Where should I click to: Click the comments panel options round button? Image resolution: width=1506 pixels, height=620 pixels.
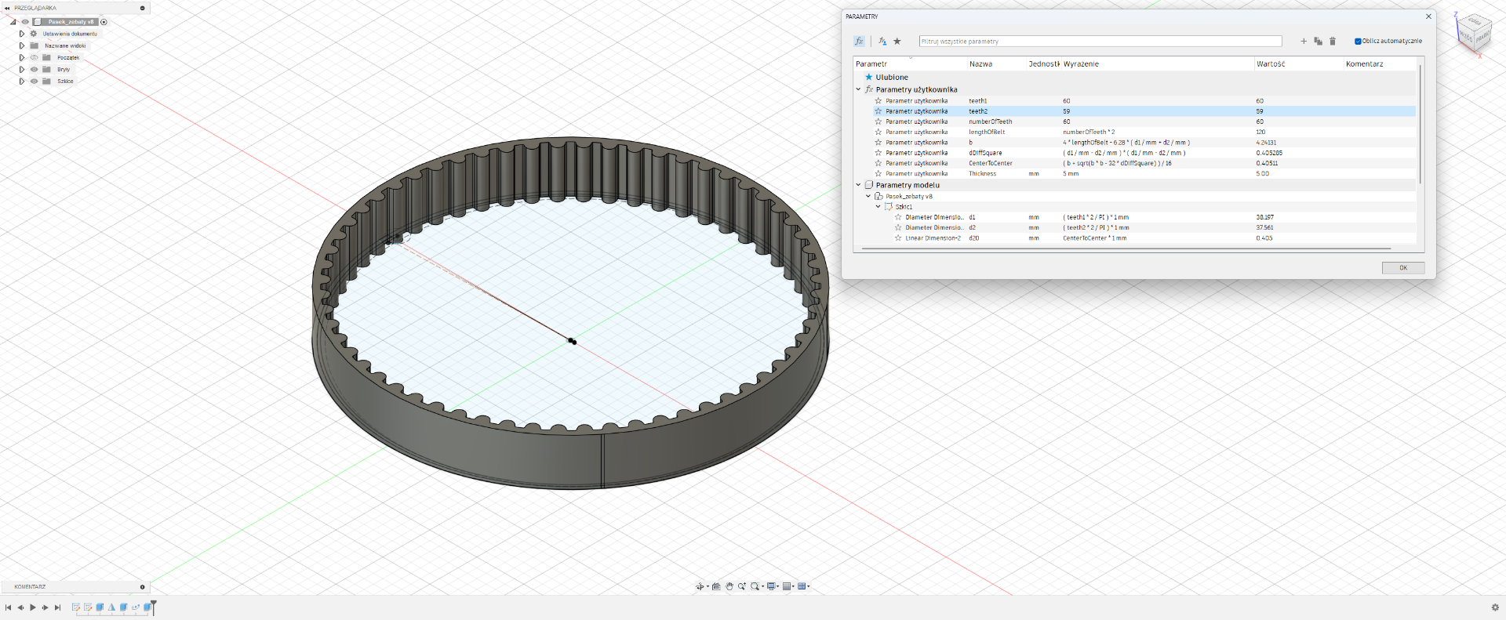(x=142, y=586)
